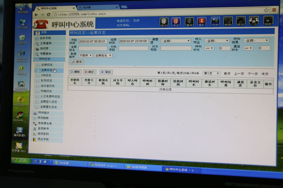The height and width of the screenshot is (188, 283).
Task: Open 全部日志 in the sidebar menu
Action: click(47, 65)
